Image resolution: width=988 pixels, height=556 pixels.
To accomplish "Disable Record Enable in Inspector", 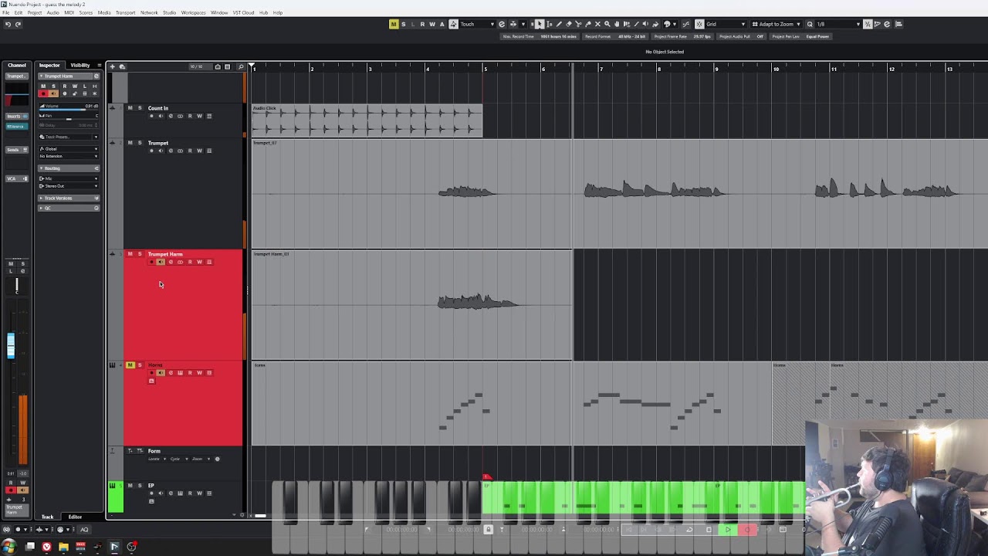I will pos(43,93).
